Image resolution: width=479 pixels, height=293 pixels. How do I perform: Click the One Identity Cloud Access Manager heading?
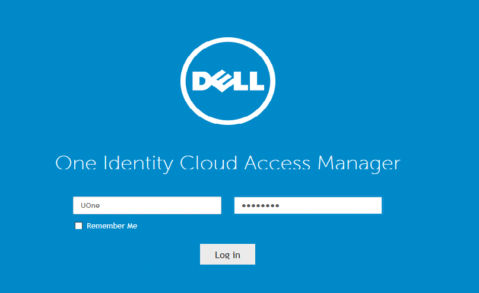pos(228,163)
